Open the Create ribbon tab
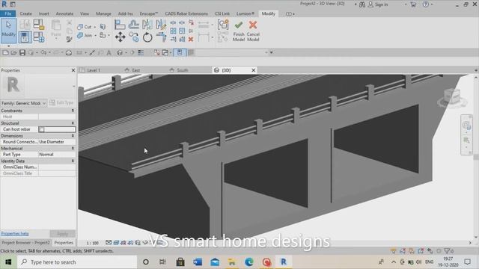Viewport: 479px width, 269px height. point(25,13)
